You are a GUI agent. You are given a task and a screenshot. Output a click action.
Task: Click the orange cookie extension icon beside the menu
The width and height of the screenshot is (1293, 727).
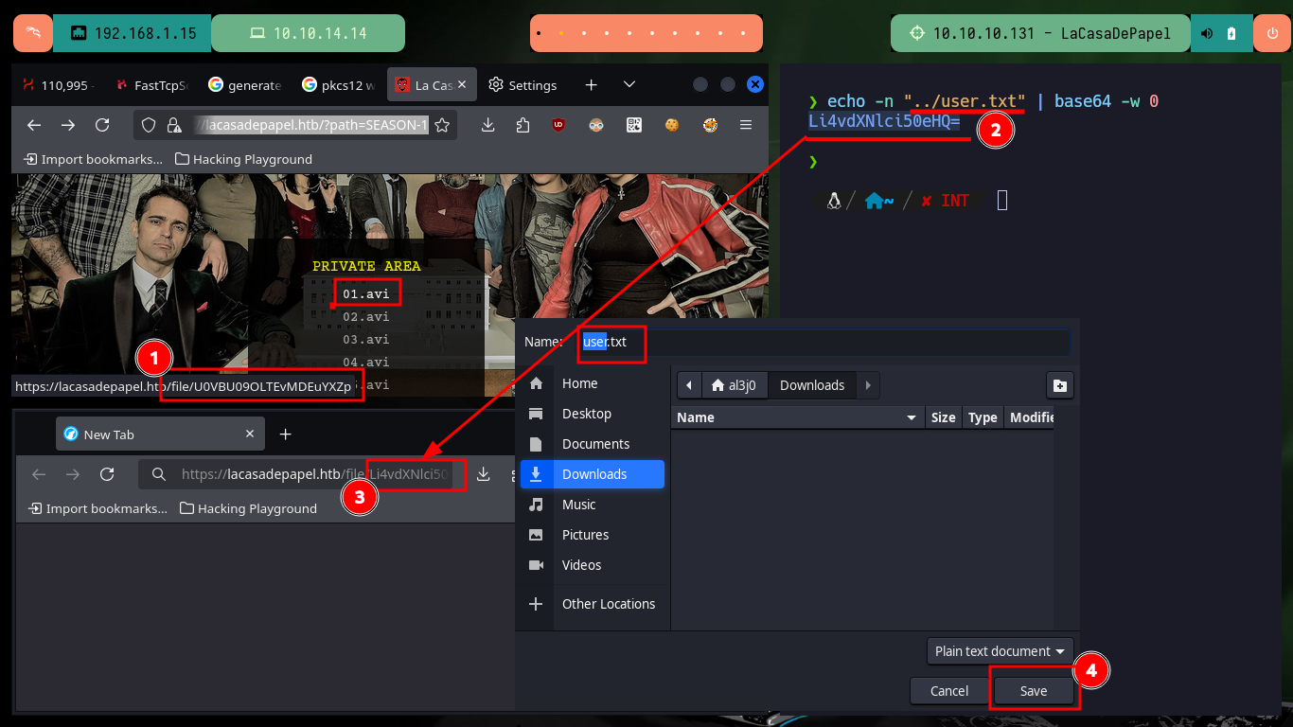click(710, 125)
